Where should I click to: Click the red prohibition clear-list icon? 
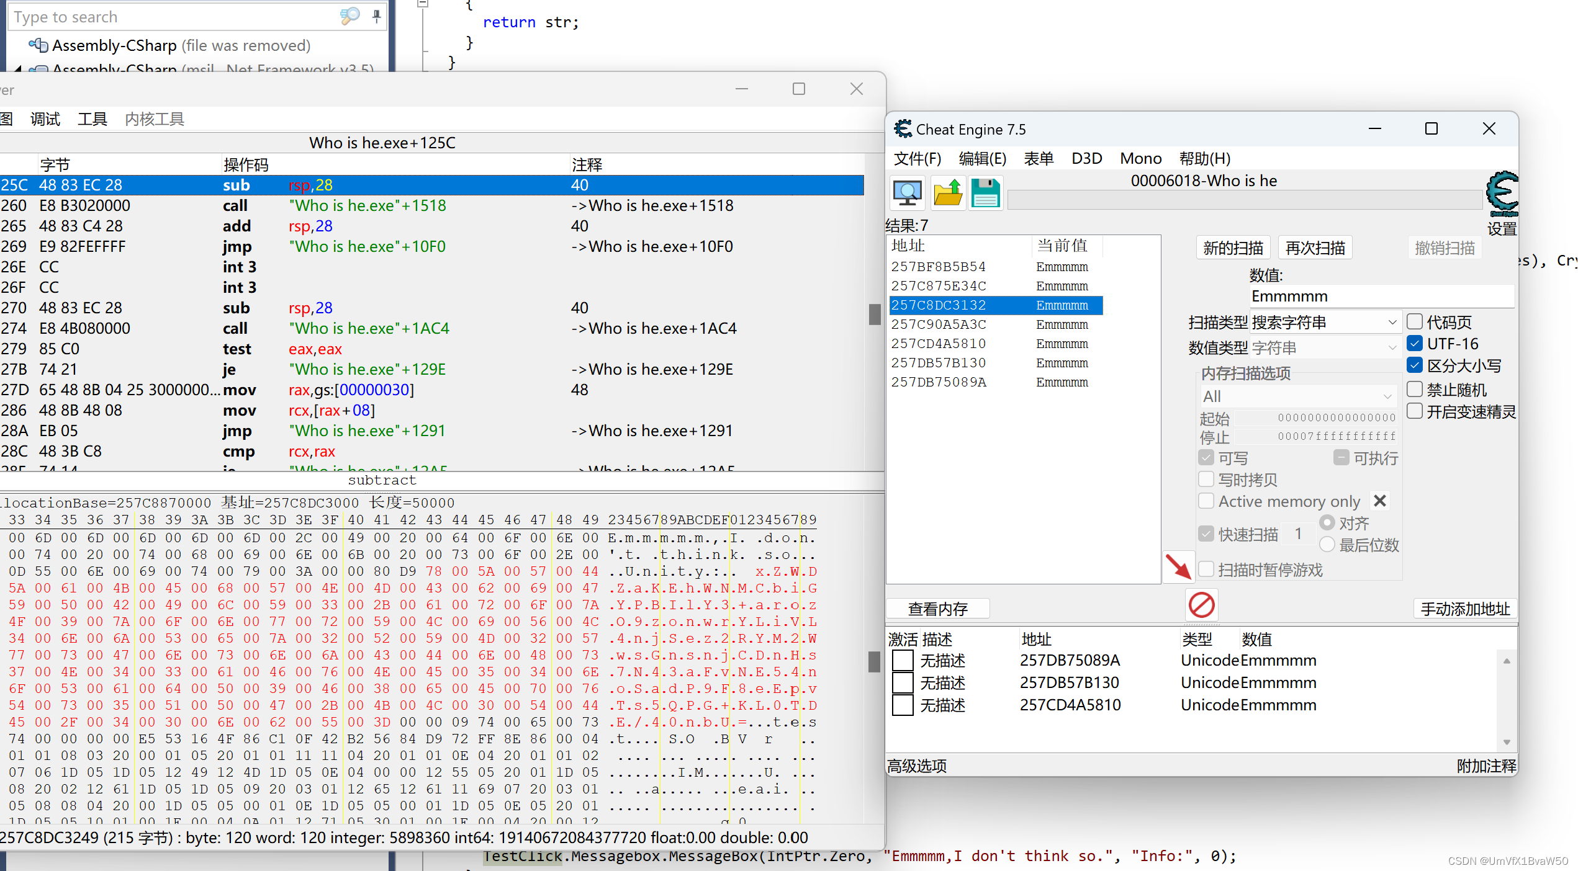(1201, 604)
